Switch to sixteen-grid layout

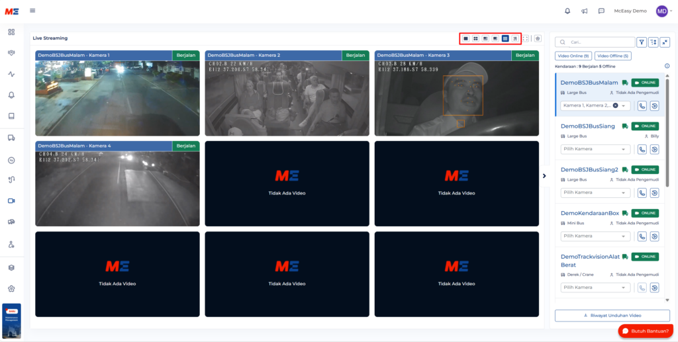[x=515, y=38]
